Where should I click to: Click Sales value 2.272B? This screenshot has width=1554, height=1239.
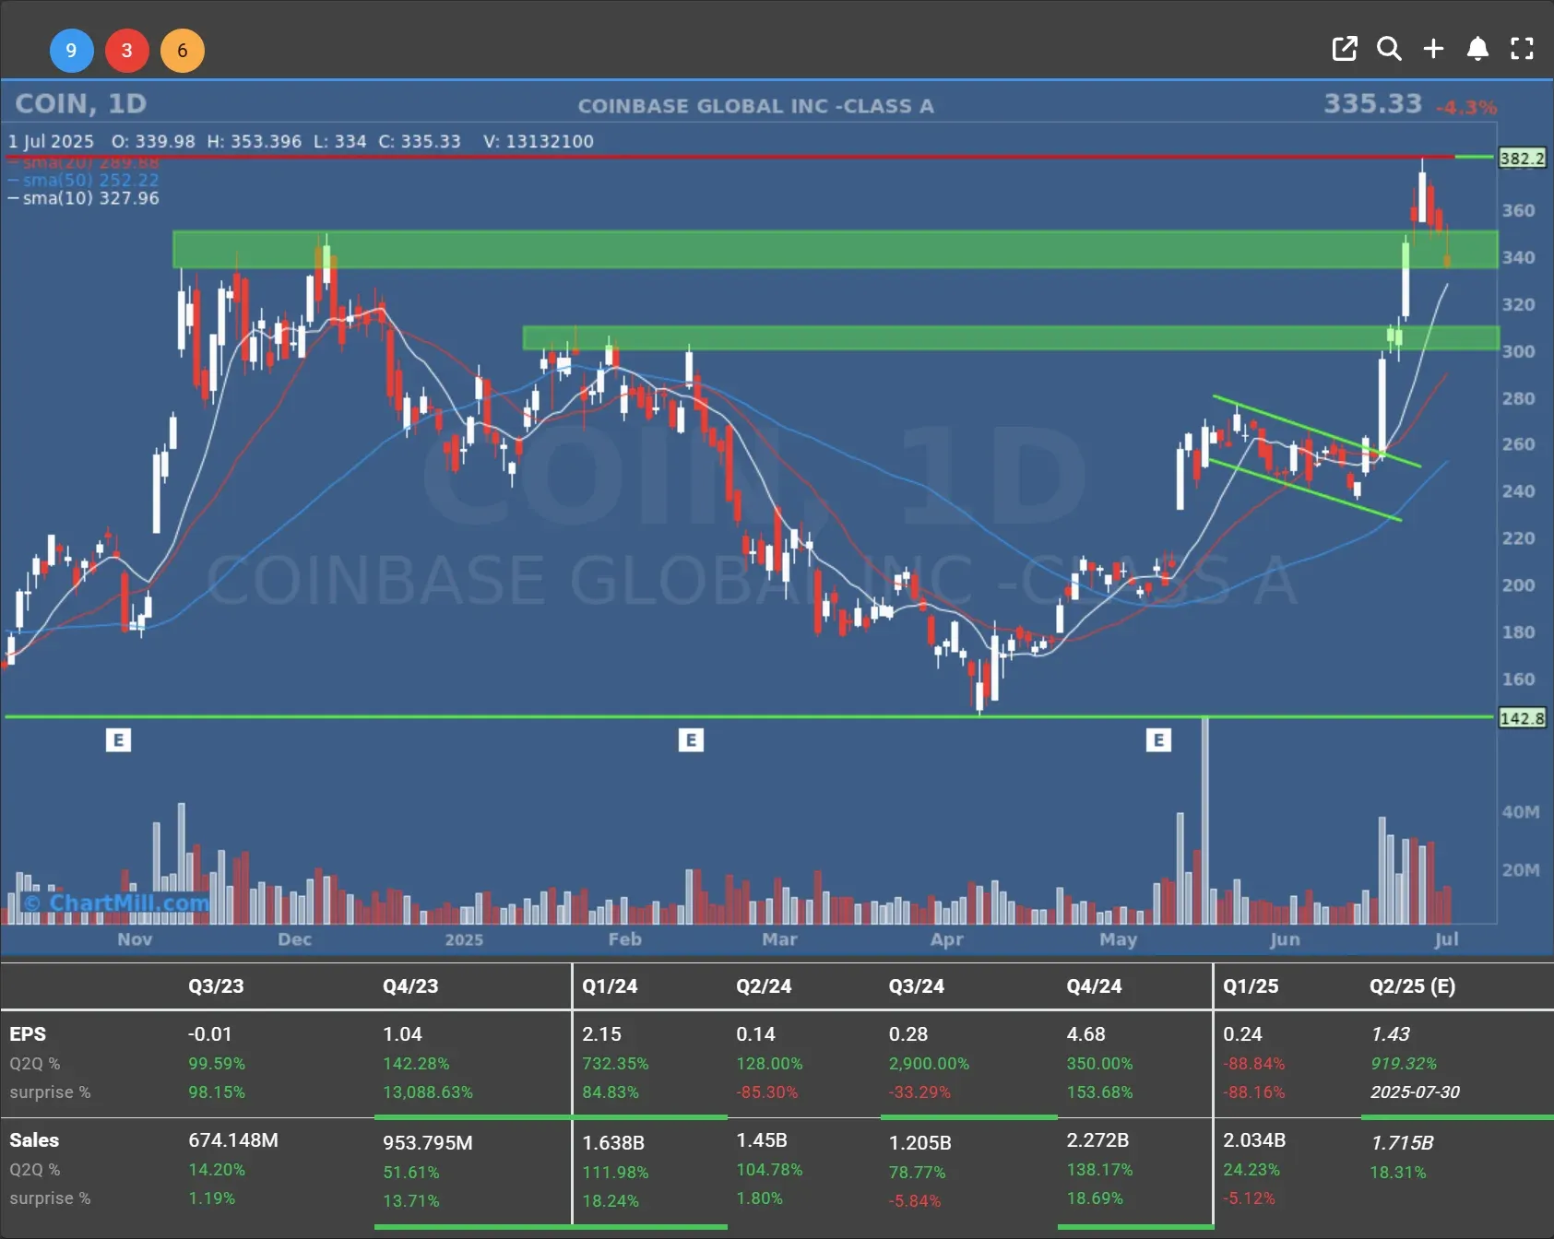tap(1098, 1140)
